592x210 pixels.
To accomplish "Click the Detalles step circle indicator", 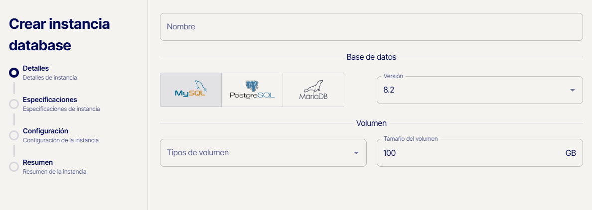I will (14, 73).
